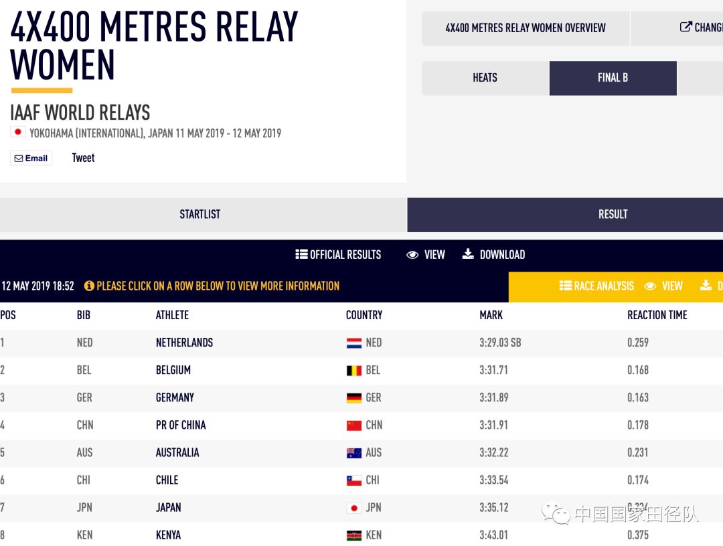Viewport: 723px width, 546px height.
Task: Click the Tweet link
Action: (84, 158)
